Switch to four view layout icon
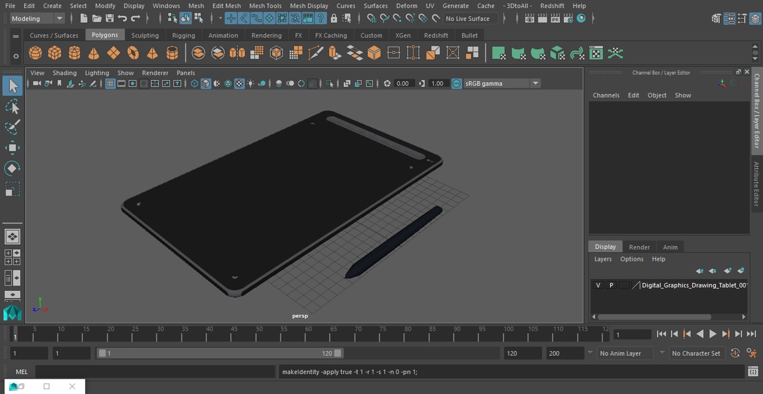 point(12,257)
